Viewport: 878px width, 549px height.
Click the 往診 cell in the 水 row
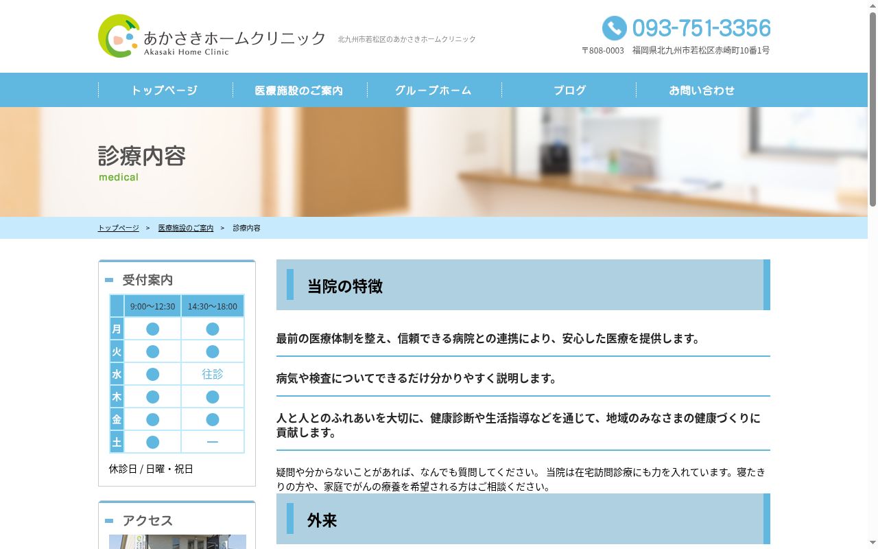(x=213, y=374)
